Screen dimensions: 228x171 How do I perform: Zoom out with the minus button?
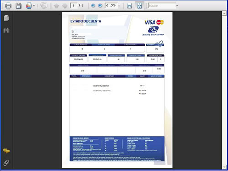pyautogui.click(x=93, y=6)
